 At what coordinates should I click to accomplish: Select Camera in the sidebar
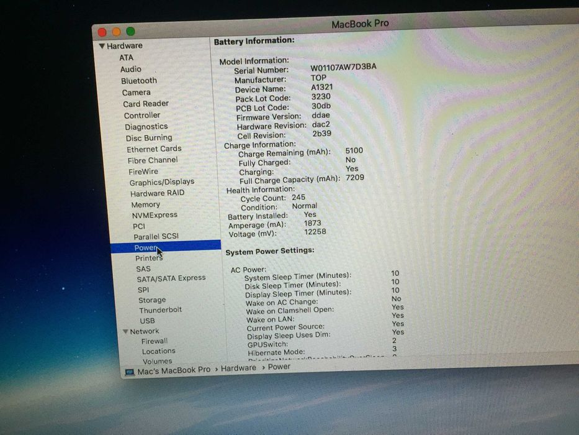point(137,93)
